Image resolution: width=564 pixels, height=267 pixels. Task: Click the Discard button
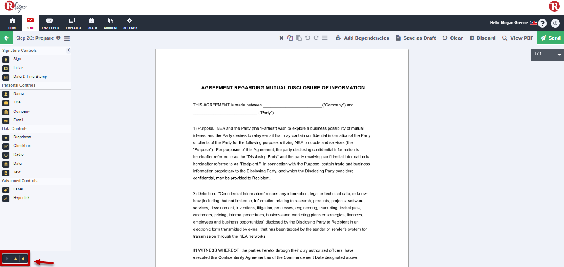tap(482, 38)
